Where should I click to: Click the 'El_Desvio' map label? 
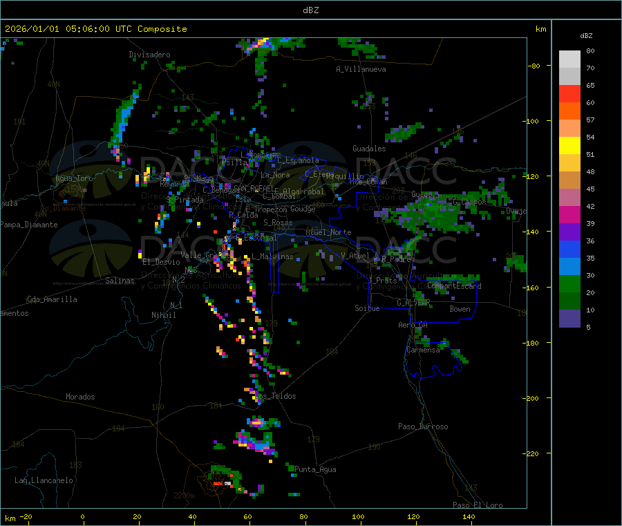tap(161, 262)
